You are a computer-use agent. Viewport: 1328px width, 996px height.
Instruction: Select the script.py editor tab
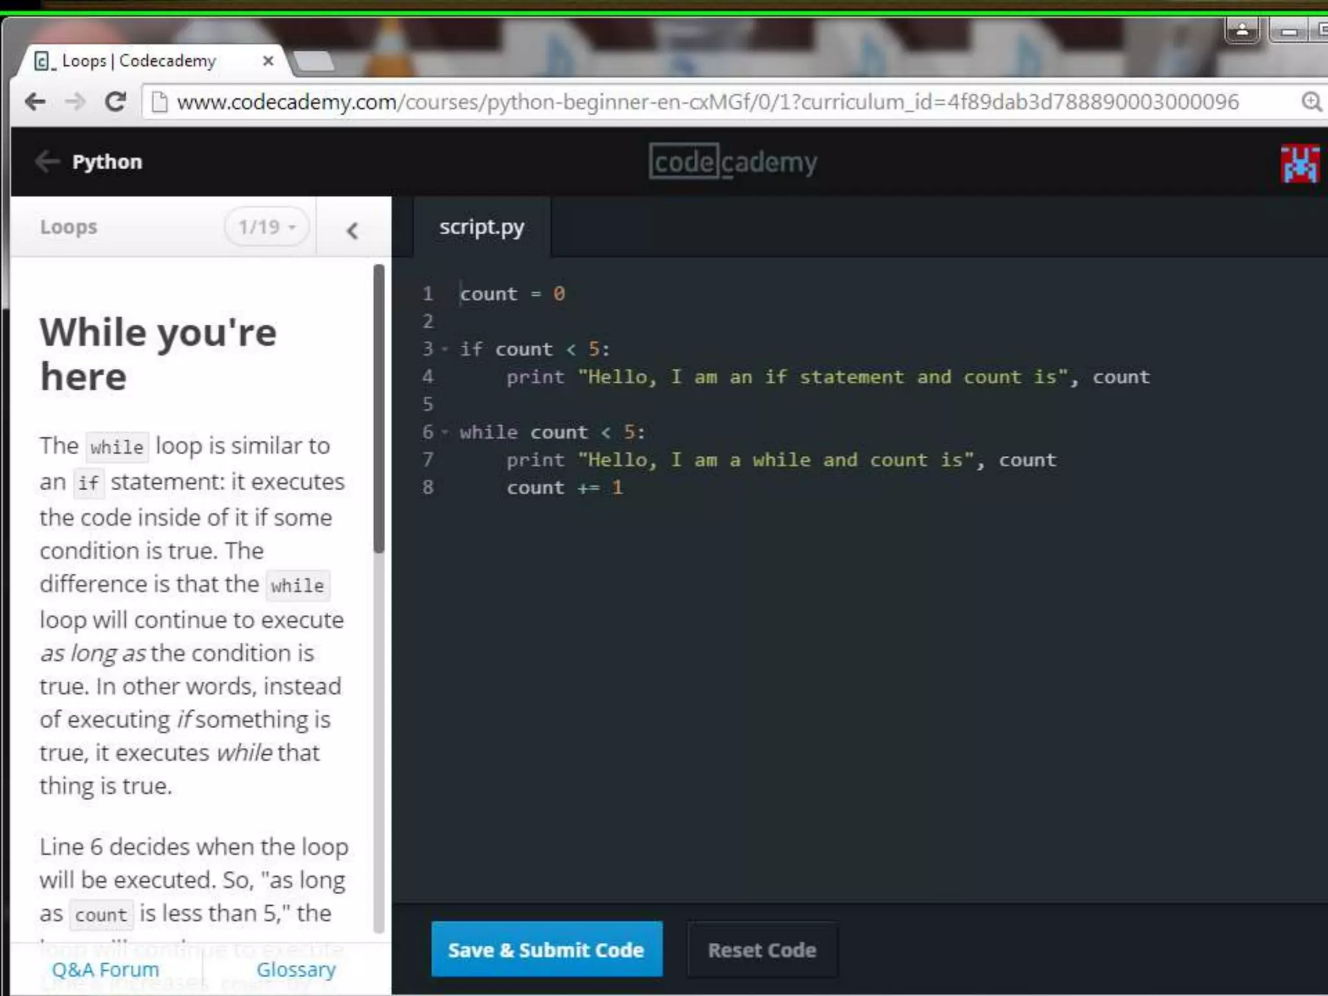click(481, 227)
